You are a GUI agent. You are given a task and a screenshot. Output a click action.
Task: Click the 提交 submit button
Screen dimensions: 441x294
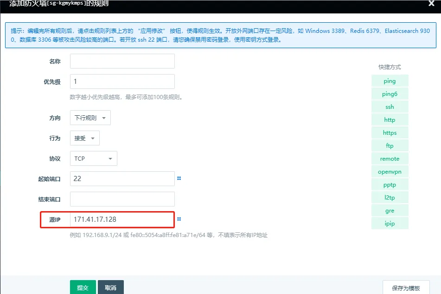tap(83, 287)
